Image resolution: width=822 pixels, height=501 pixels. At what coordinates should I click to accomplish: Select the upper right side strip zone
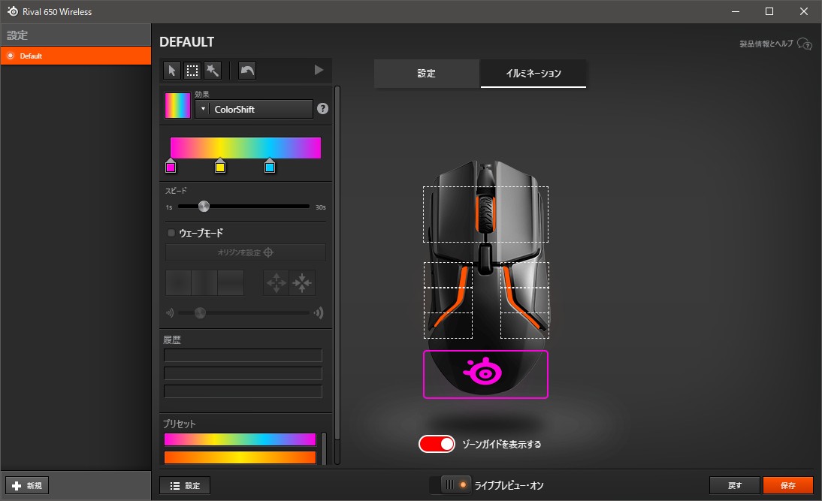point(524,275)
